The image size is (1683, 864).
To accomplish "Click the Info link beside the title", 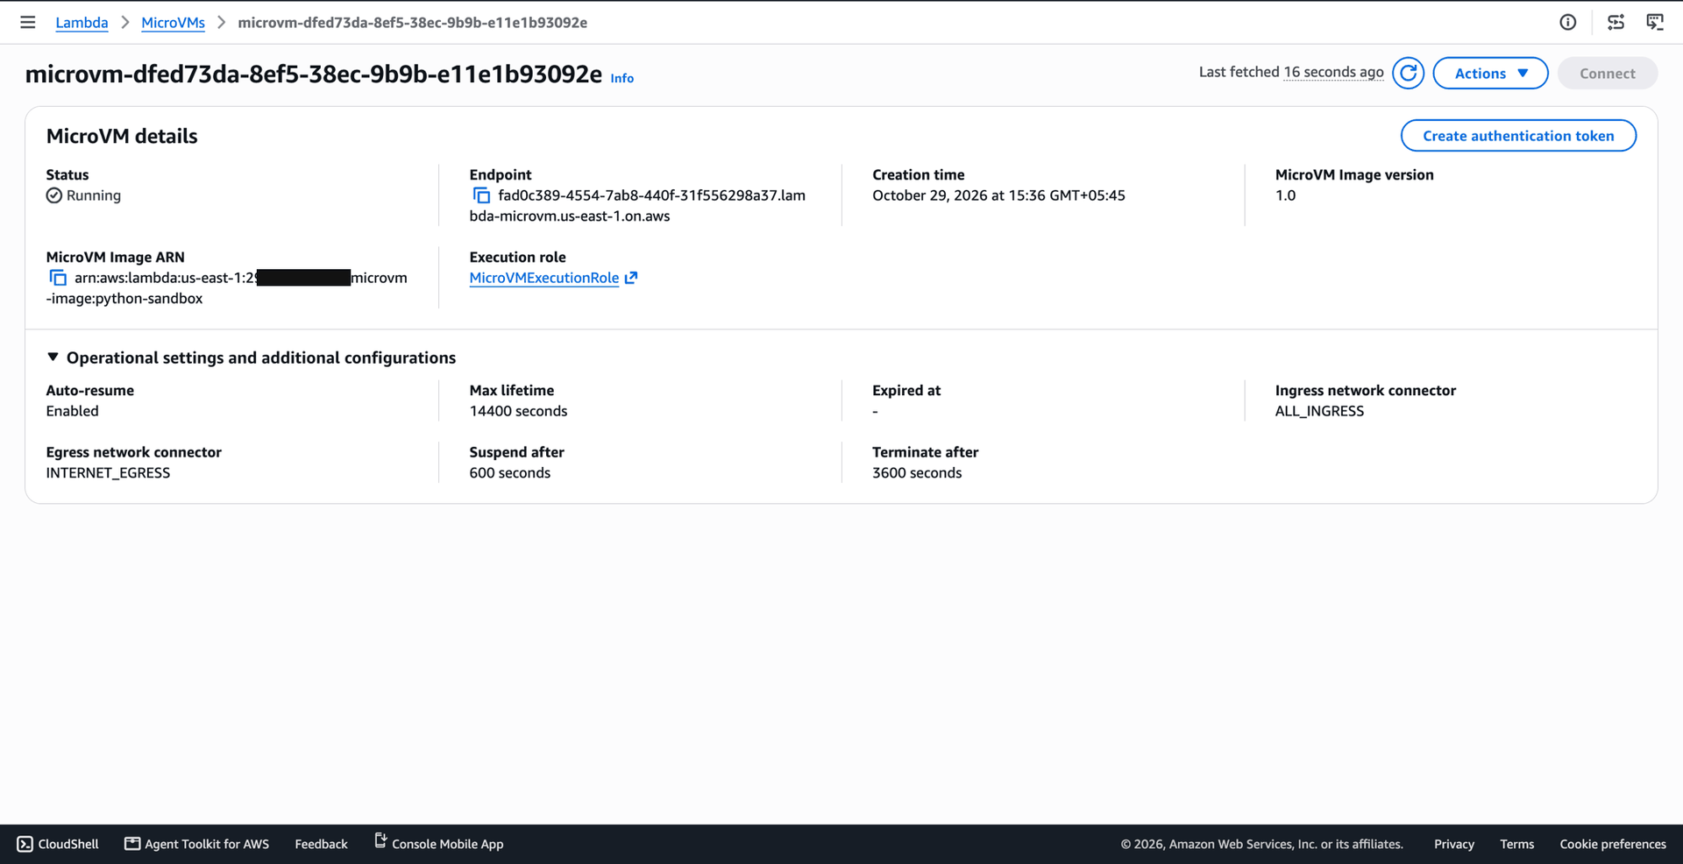I will coord(622,78).
